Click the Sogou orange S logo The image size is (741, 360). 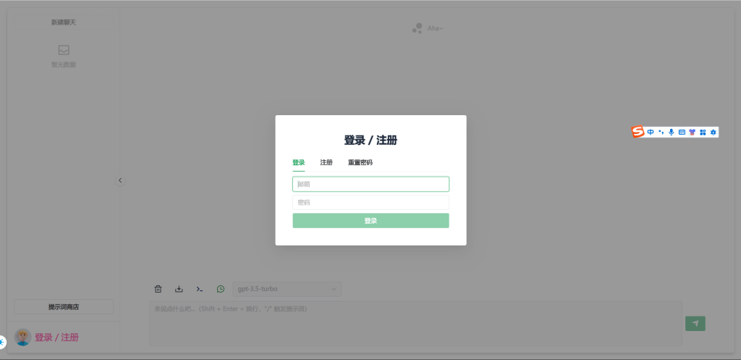[x=638, y=132]
